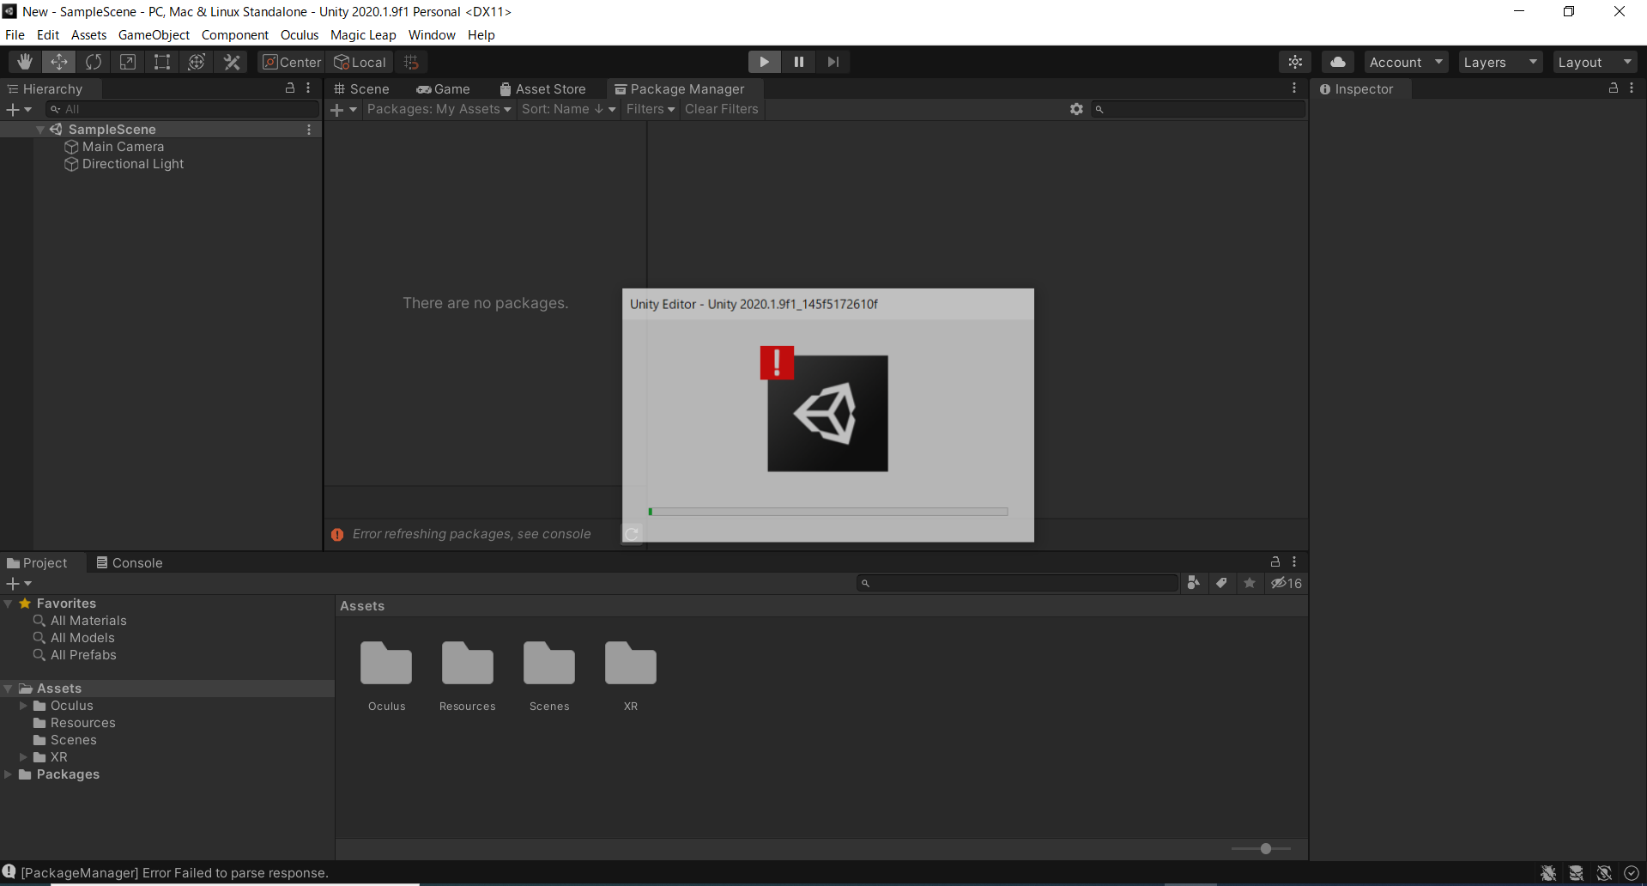Select the Project tab
The width and height of the screenshot is (1647, 886).
[37, 563]
